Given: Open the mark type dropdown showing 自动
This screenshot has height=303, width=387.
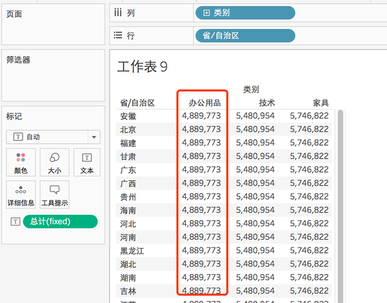Looking at the screenshot, I should (53, 137).
